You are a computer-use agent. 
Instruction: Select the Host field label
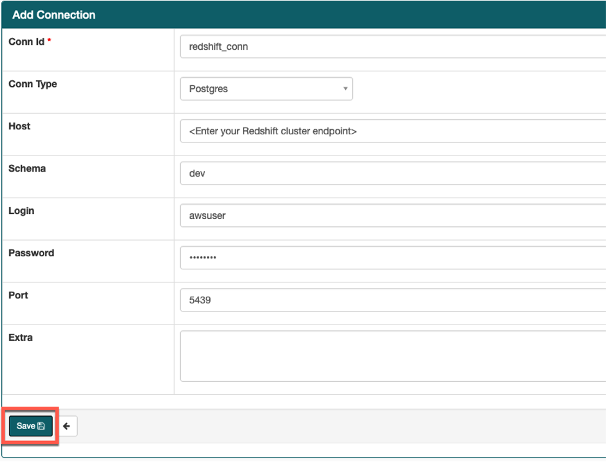[x=19, y=126]
